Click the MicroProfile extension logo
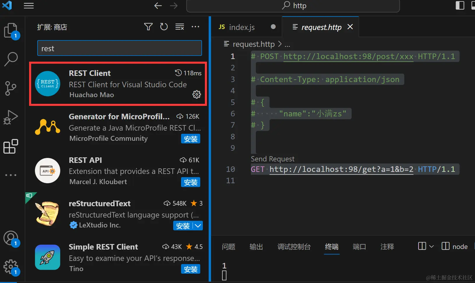475x283 pixels. (47, 127)
